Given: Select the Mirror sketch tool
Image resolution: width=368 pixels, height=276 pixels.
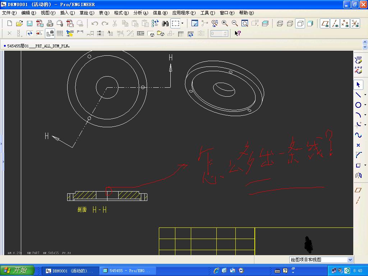Looking at the screenshot, I should coord(358,175).
